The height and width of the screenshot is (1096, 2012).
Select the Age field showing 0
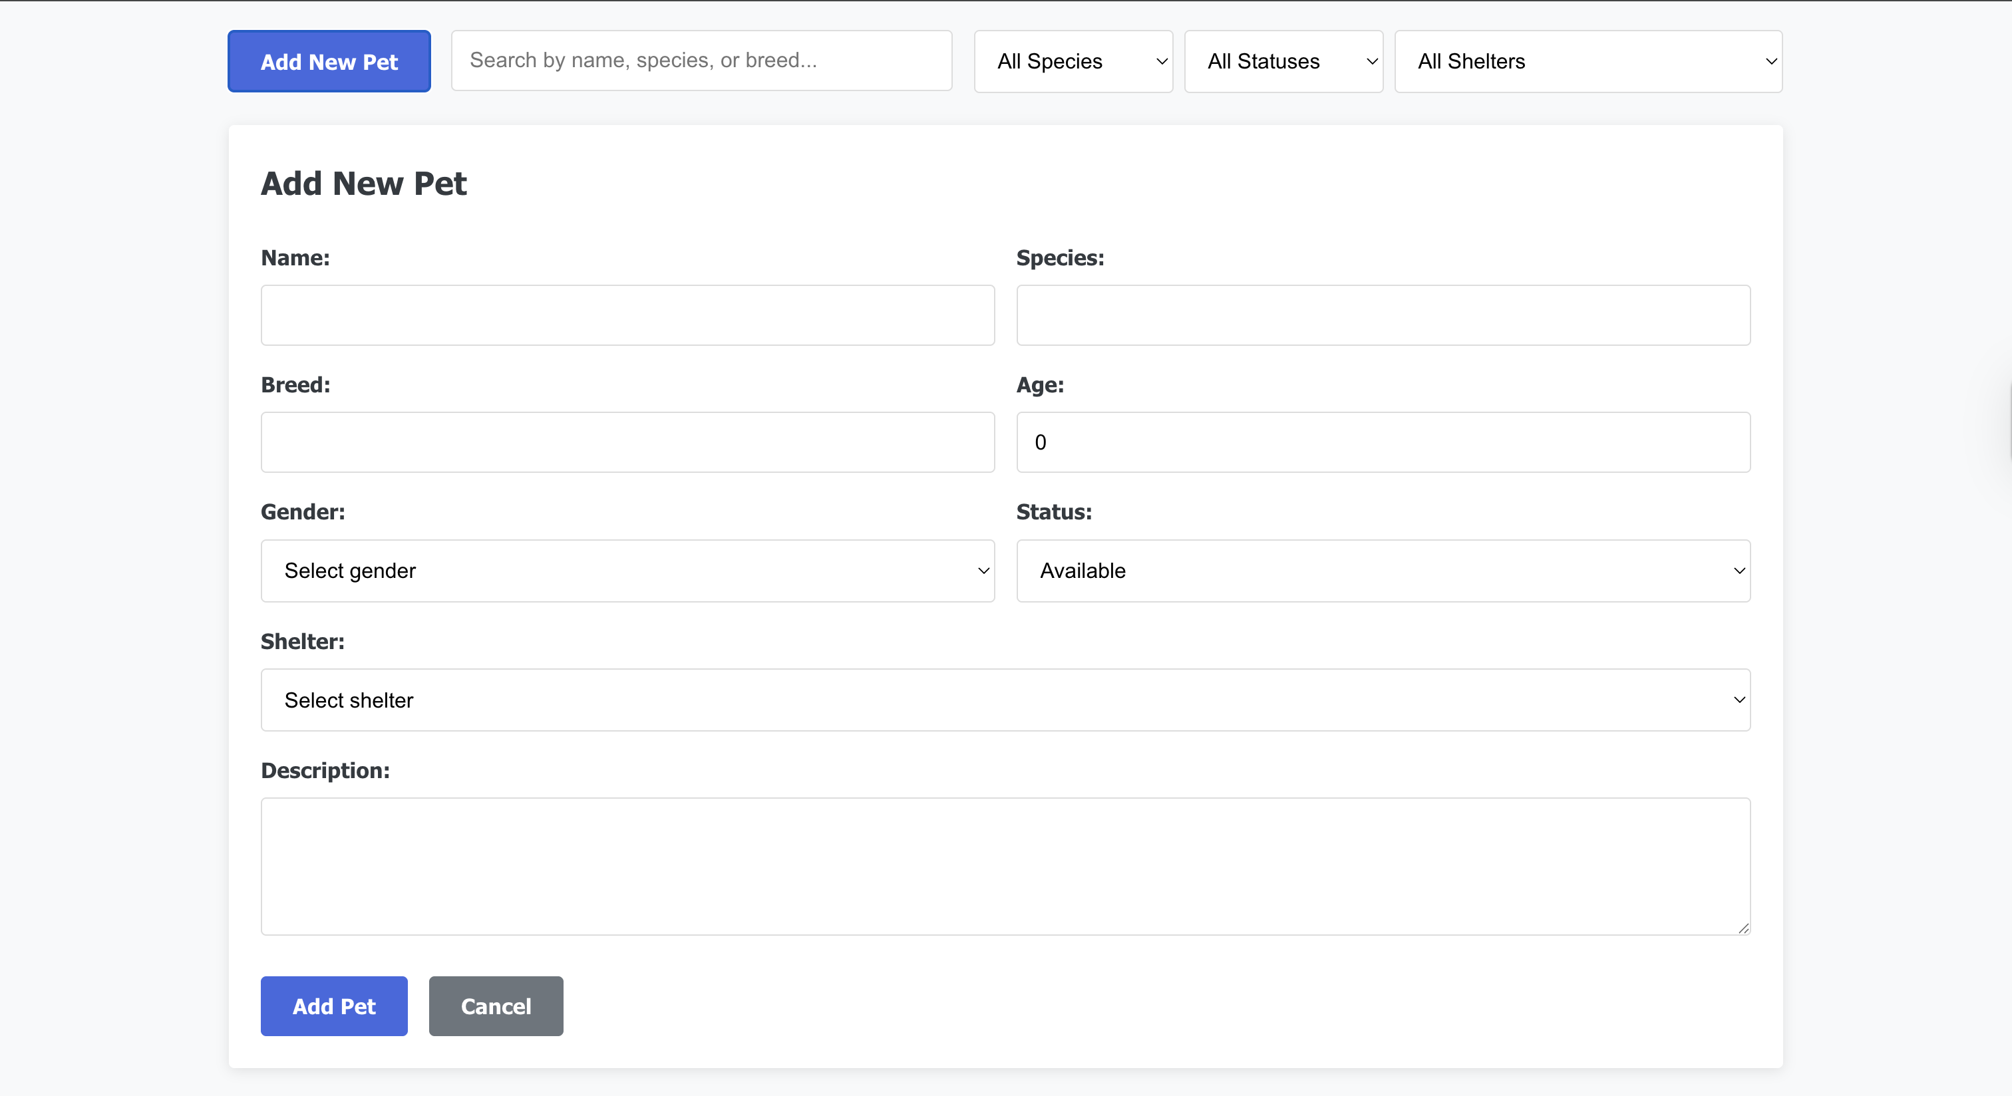[1383, 442]
